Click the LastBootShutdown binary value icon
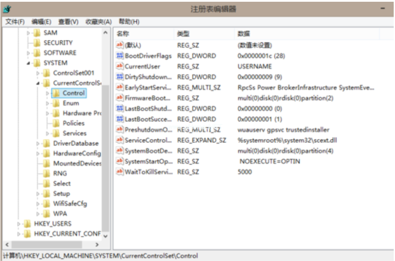395x261 pixels. [120, 109]
